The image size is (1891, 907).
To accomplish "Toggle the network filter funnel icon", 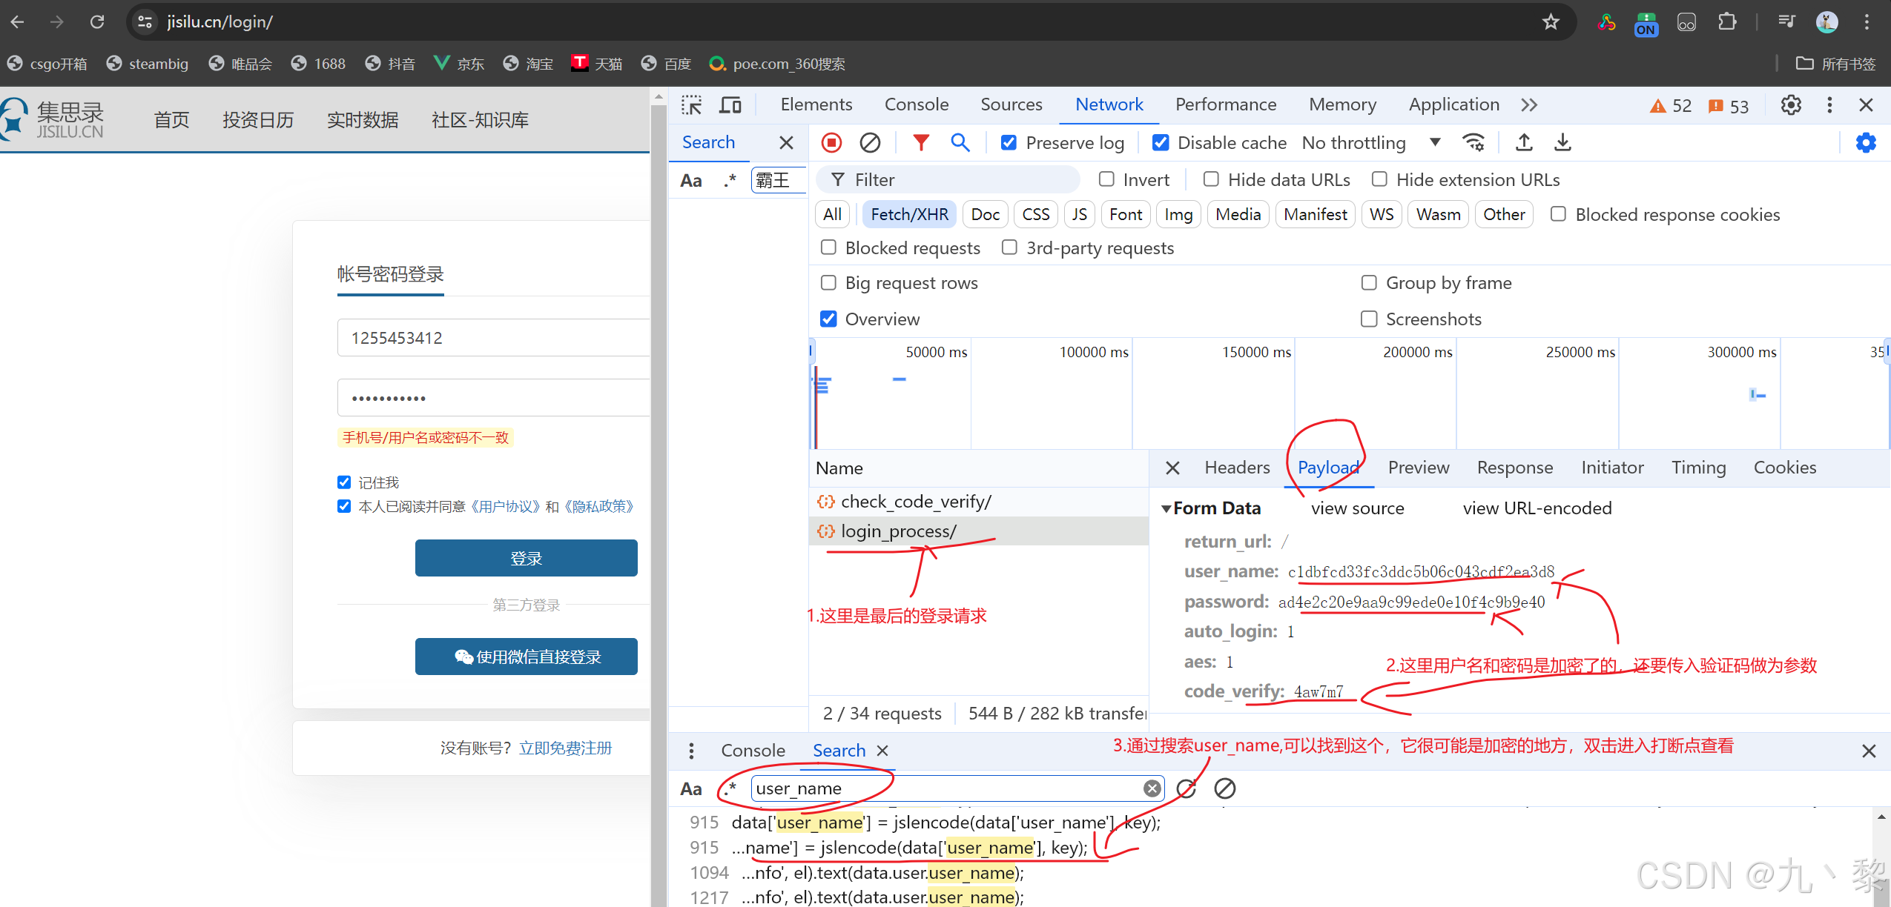I will tap(920, 142).
